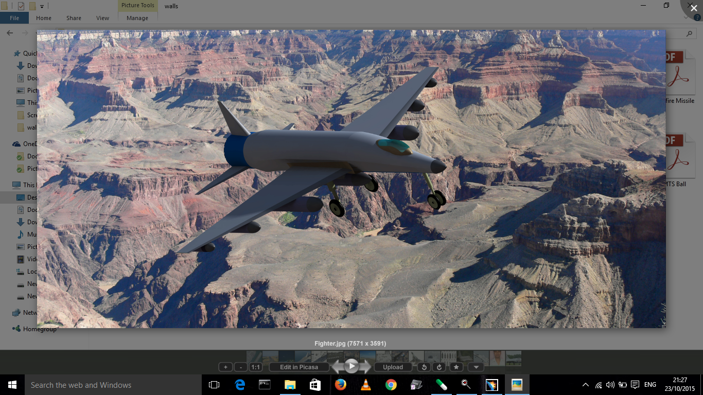The height and width of the screenshot is (395, 703).
Task: Open Customize Quick Access Toolbar dropdown
Action: point(42,6)
